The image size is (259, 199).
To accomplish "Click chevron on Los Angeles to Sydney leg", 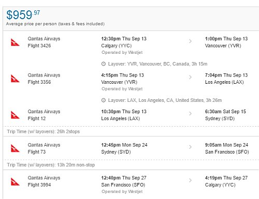I will pos(190,114).
